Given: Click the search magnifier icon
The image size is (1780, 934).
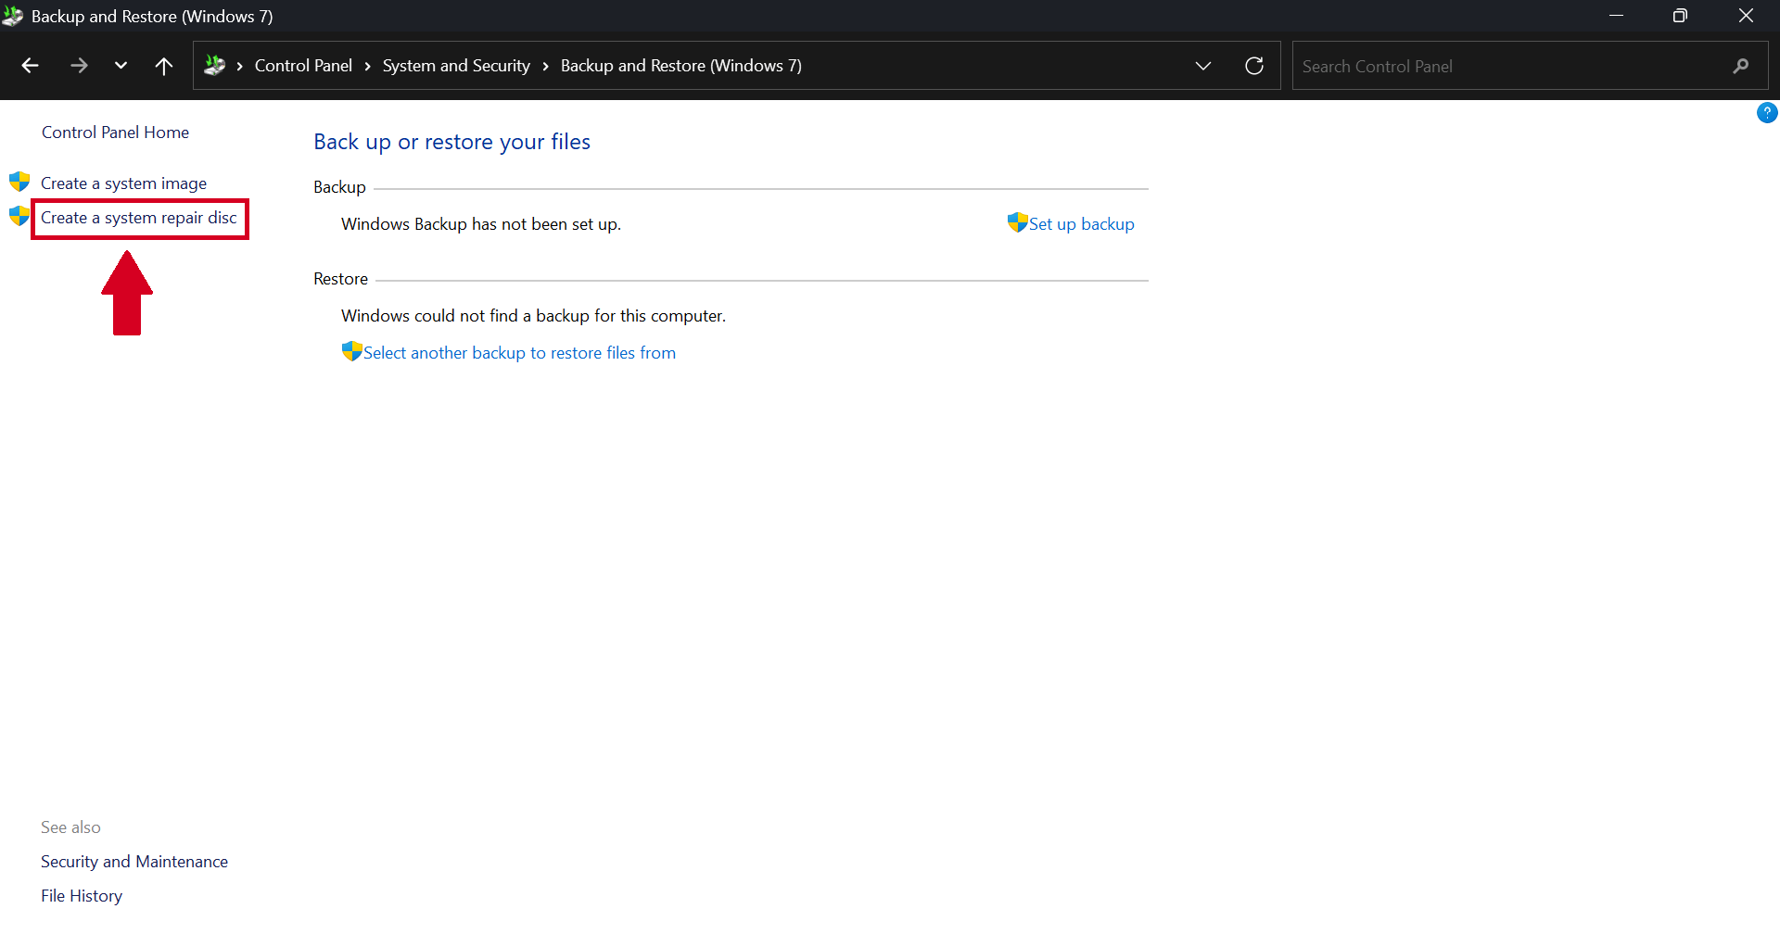Looking at the screenshot, I should tap(1741, 65).
